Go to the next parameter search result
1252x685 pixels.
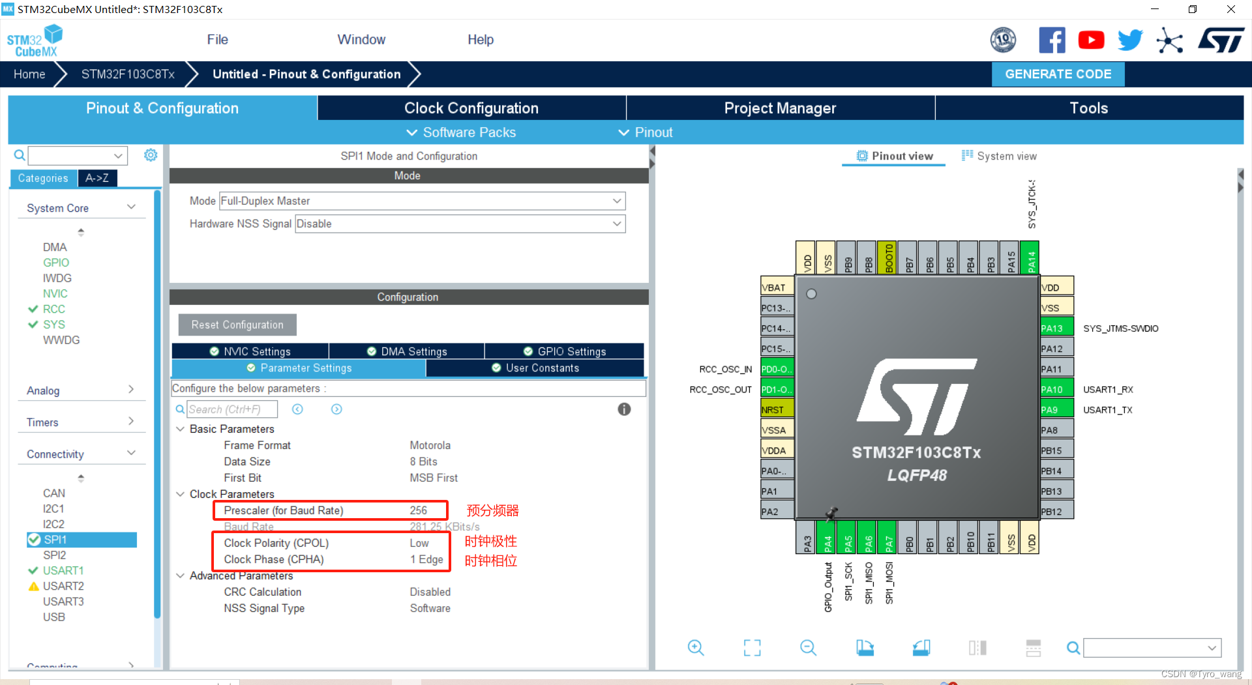336,409
